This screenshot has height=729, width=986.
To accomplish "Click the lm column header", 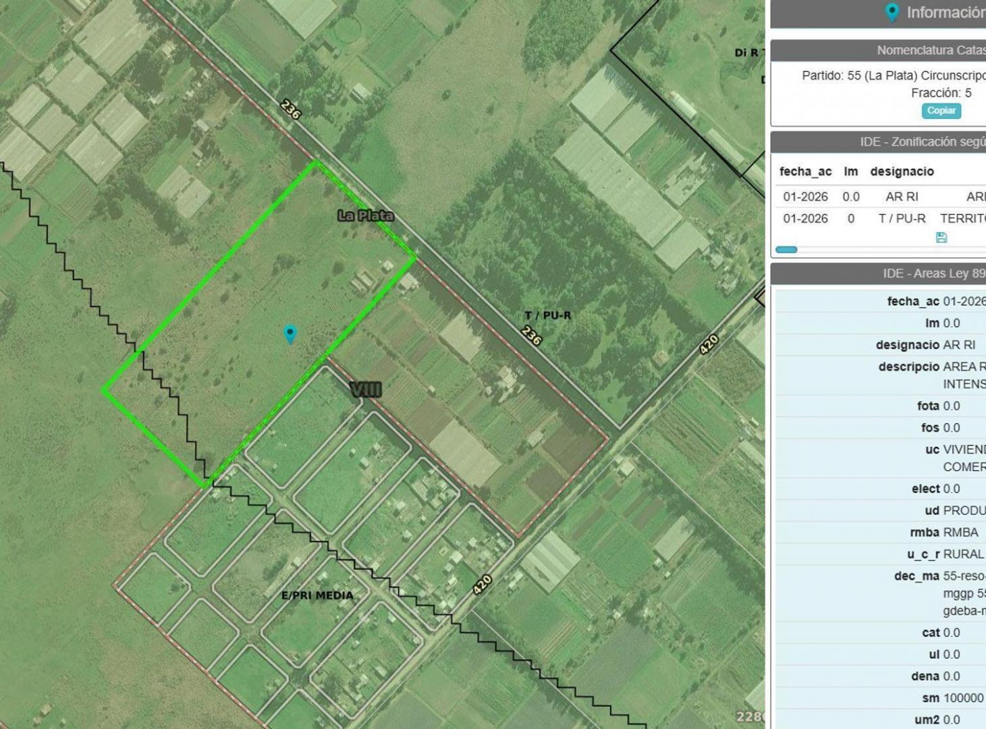I will [851, 171].
